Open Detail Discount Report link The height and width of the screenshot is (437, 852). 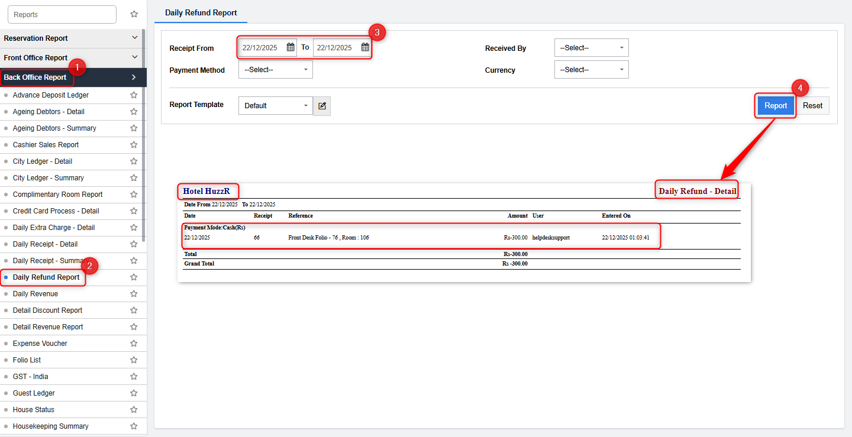coord(47,310)
